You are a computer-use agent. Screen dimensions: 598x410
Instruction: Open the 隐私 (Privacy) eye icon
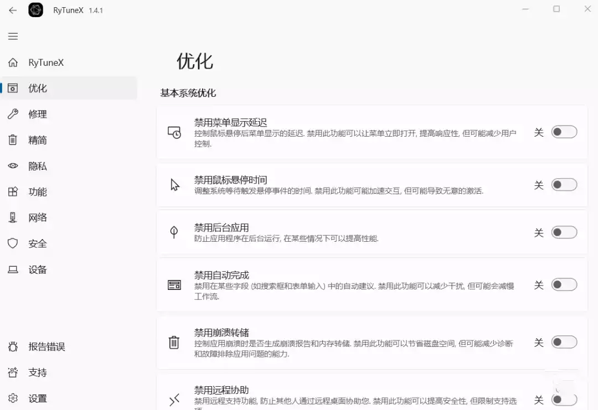coord(13,166)
